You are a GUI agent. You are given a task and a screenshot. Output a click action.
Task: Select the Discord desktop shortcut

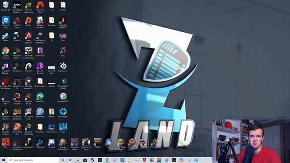pos(51,144)
